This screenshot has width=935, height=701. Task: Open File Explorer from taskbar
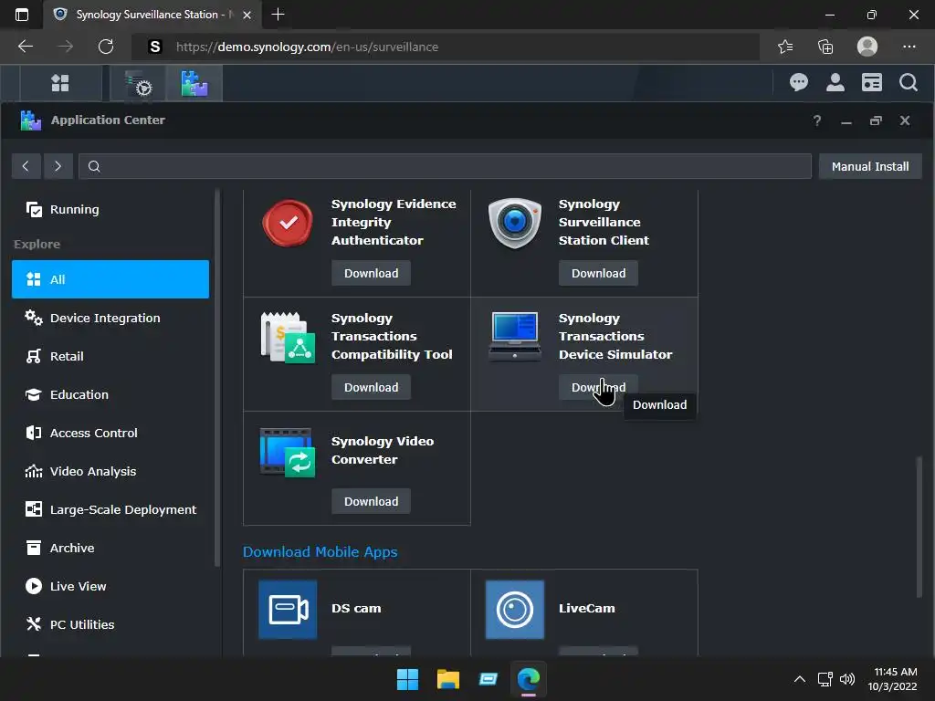447,679
